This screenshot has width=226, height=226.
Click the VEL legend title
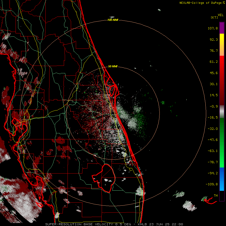point(220,15)
